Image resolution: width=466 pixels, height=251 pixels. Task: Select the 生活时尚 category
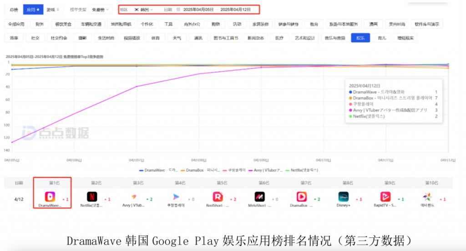[106, 38]
